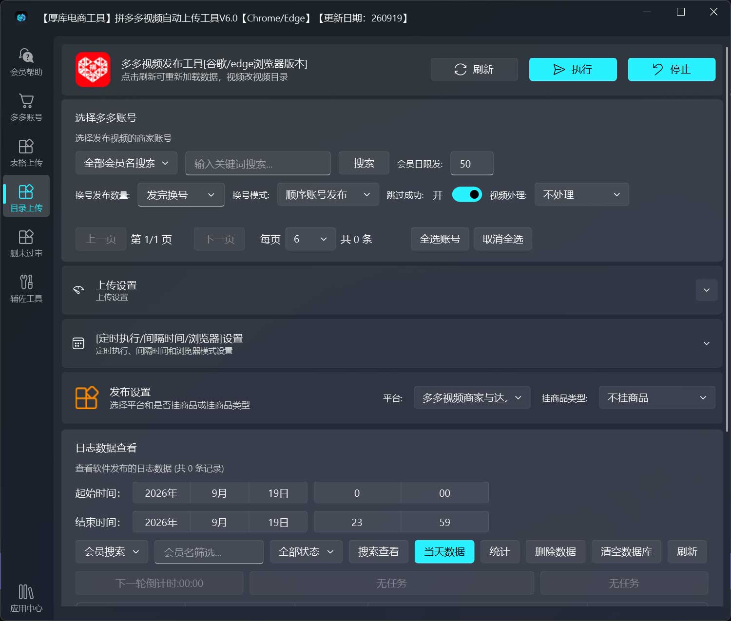Image resolution: width=731 pixels, height=621 pixels.
Task: Click the 上传设置 speedometer icon
Action: click(78, 290)
